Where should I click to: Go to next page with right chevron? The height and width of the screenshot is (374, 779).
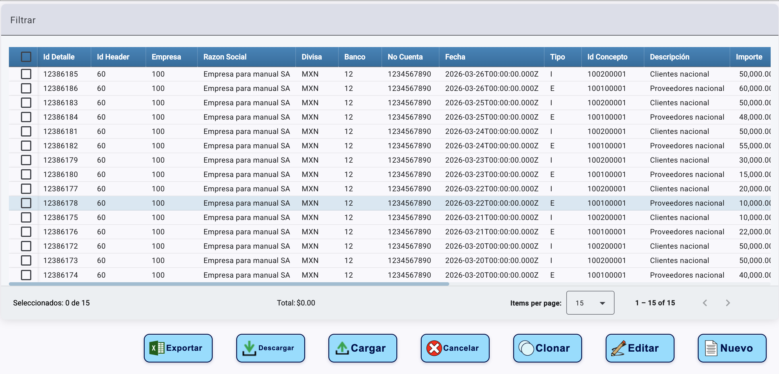728,303
